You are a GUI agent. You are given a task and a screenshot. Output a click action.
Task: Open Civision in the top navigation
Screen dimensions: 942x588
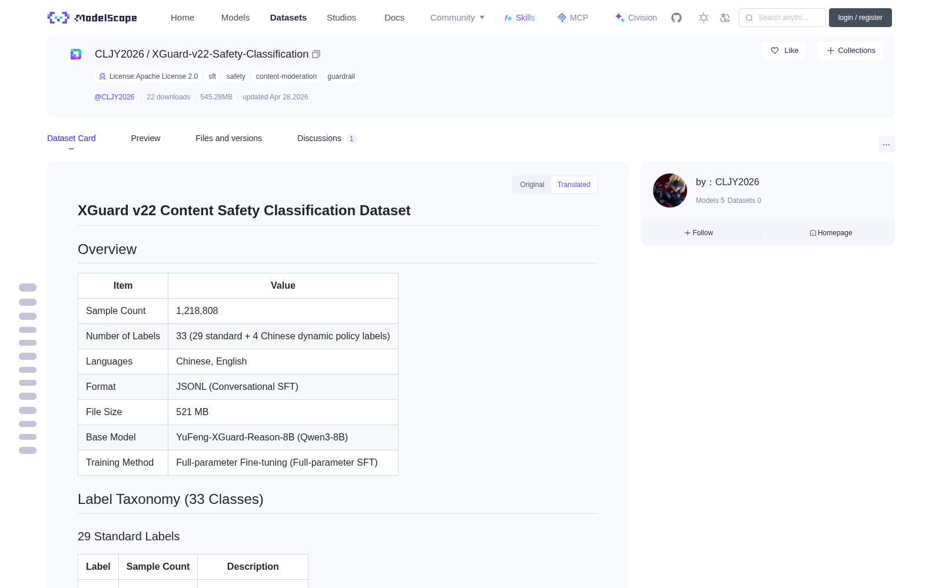pos(636,18)
